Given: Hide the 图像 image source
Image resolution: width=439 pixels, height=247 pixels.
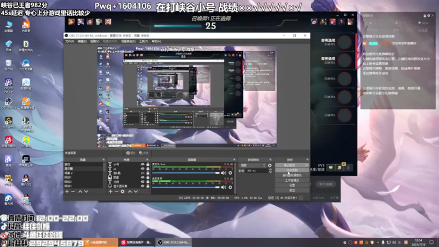Looking at the screenshot, I should [143, 177].
